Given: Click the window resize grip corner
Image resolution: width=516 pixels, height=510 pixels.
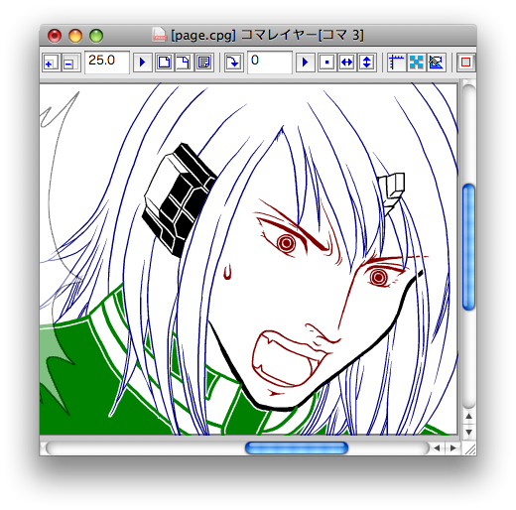Looking at the screenshot, I should tap(469, 448).
